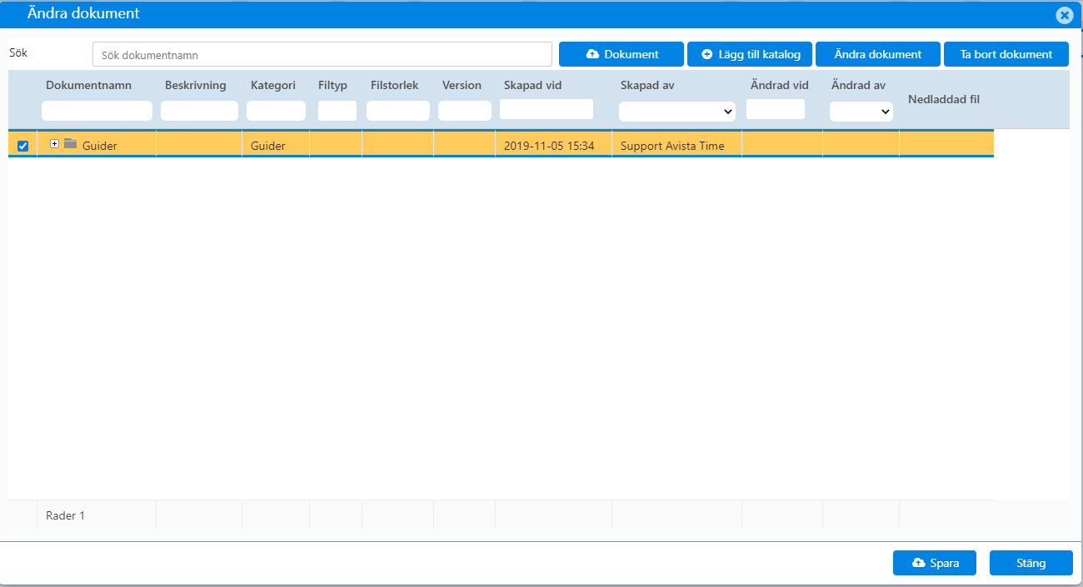Click the Filstorlek filter field

pyautogui.click(x=398, y=111)
